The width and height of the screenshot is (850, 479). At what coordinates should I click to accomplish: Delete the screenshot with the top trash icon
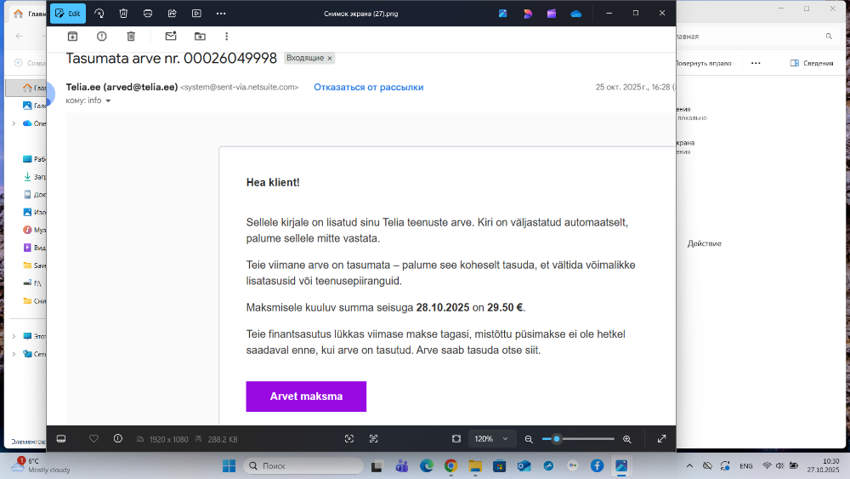(123, 14)
